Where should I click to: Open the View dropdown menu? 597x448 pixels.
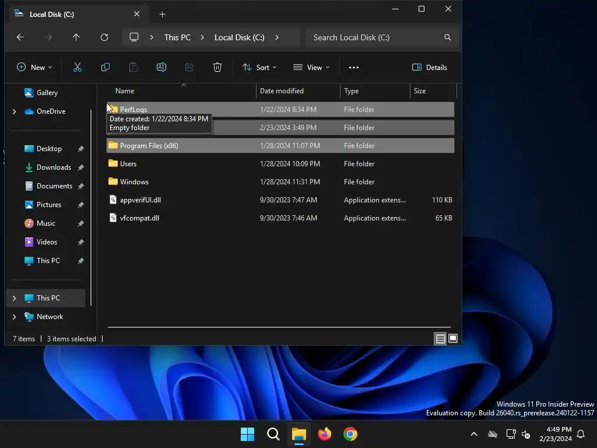311,68
